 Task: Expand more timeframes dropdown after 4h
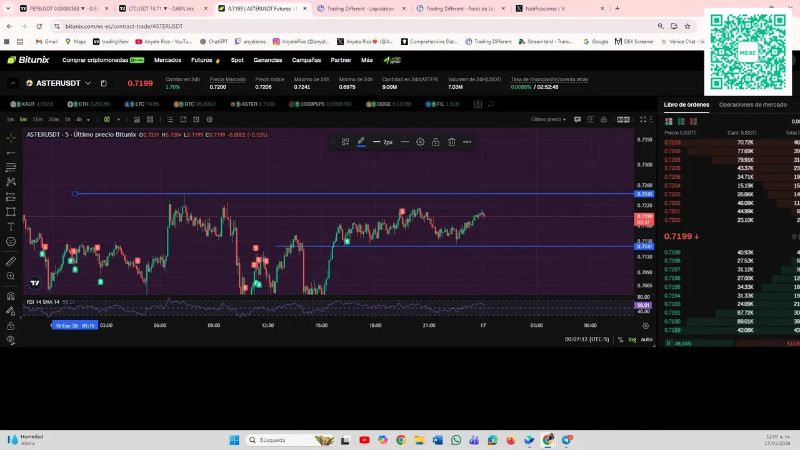(88, 119)
